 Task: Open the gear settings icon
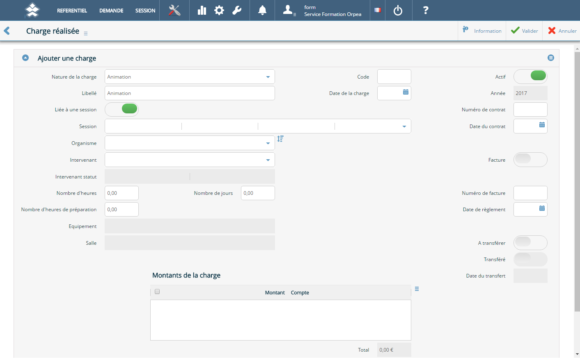click(x=219, y=10)
